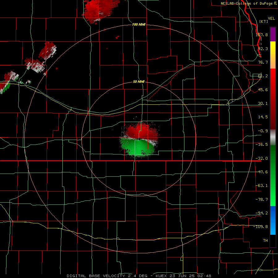Click the red outbound velocity area near radar
278x278 pixels.
[x=142, y=131]
